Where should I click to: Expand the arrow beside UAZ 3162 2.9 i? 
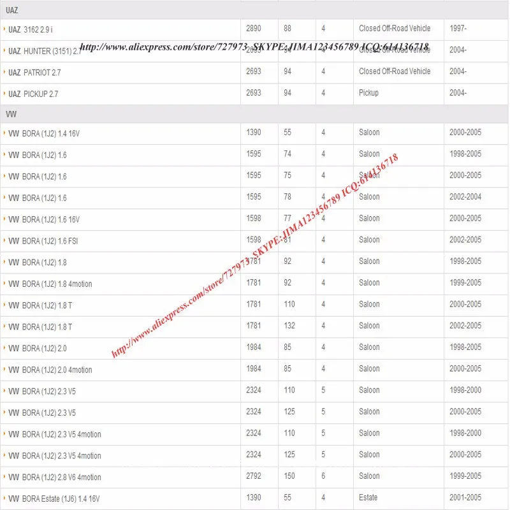tap(4, 29)
